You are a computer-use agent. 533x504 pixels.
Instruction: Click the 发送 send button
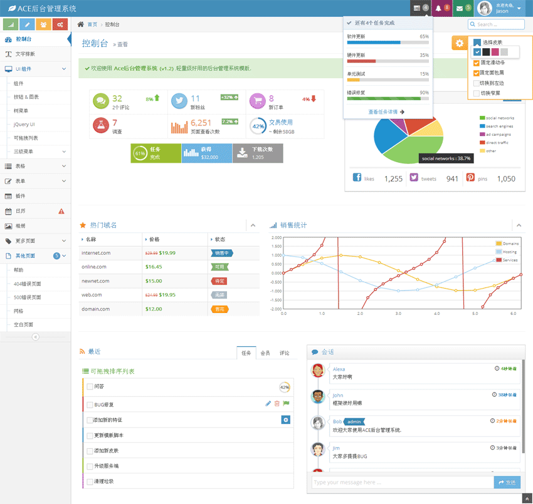click(507, 482)
